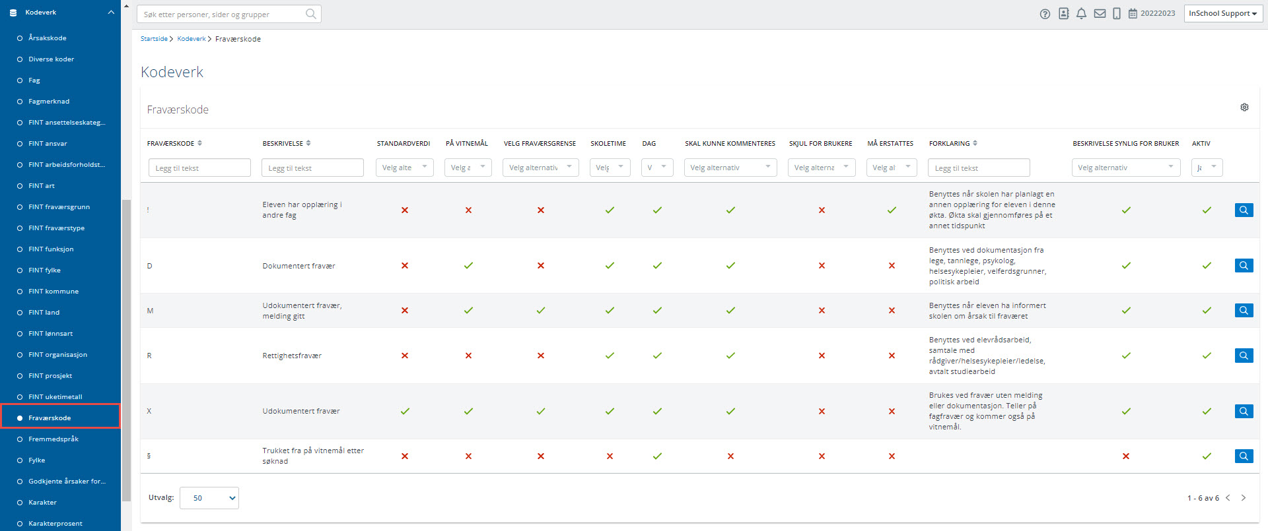This screenshot has width=1268, height=531.
Task: Open notifications bell icon
Action: (1081, 14)
